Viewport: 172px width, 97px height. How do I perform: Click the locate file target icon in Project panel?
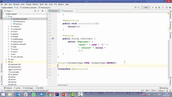[35, 11]
